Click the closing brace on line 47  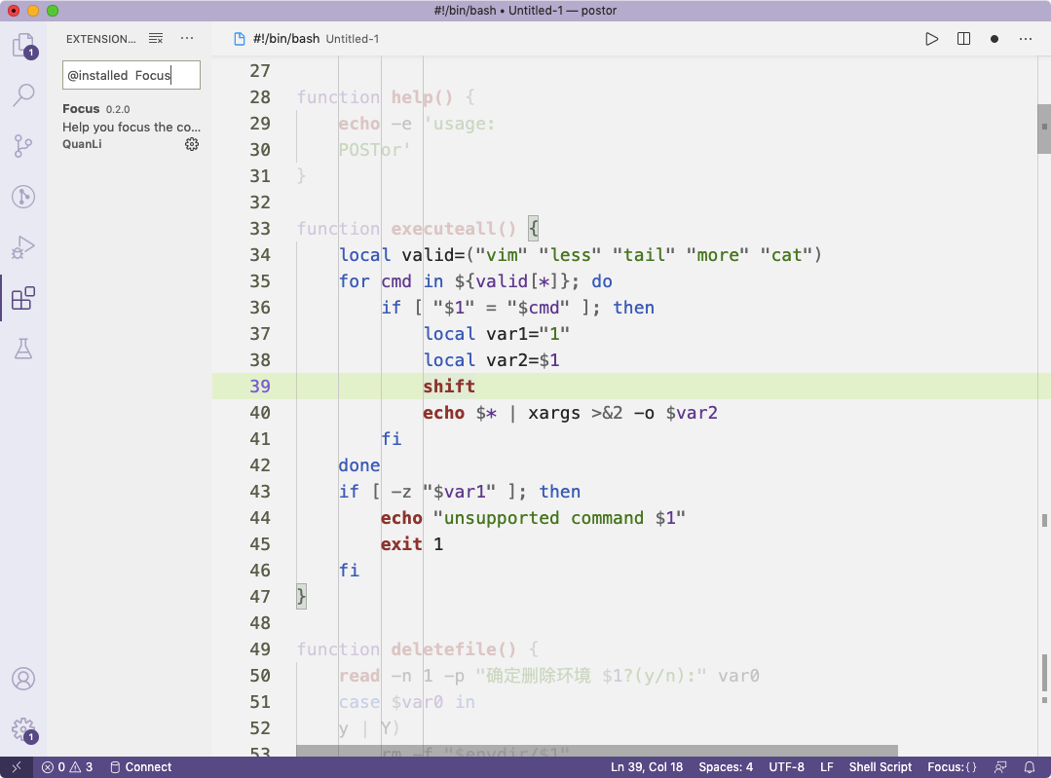tap(302, 596)
